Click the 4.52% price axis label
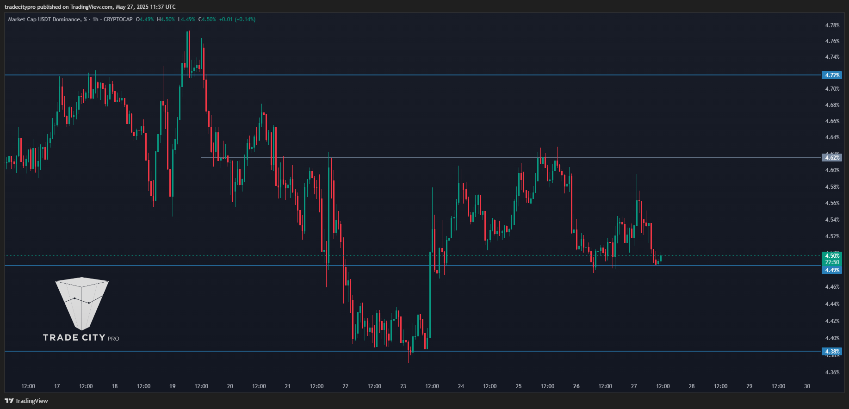This screenshot has height=409, width=849. coord(832,236)
